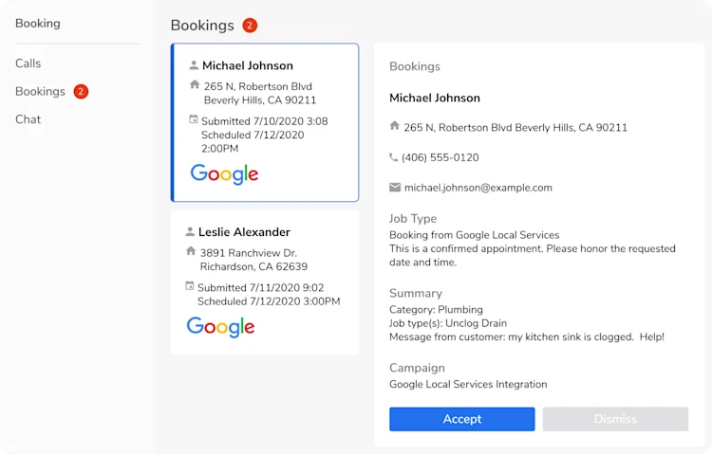Open Bookings in the sidebar

[x=41, y=92]
